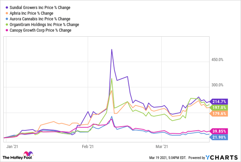
Task: Click the YCharts logo
Action: click(x=221, y=157)
